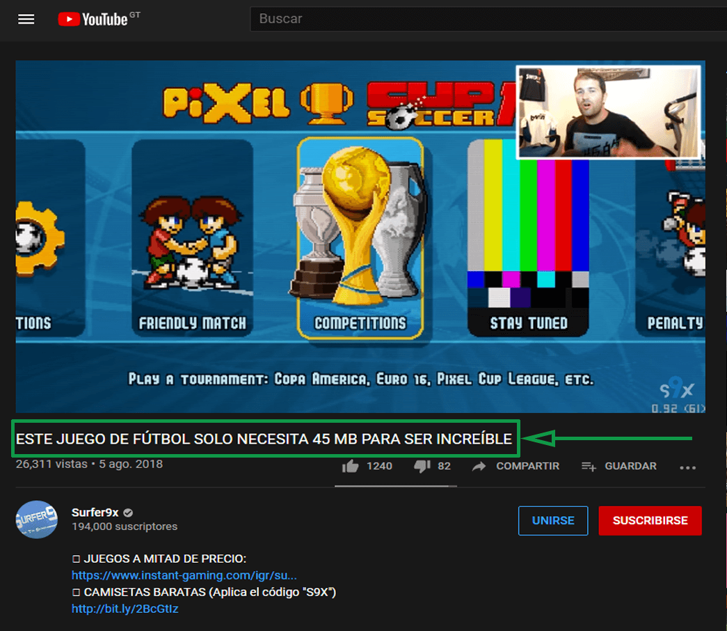This screenshot has height=631, width=727.
Task: Click the UNIRSE membership button
Action: coord(553,520)
